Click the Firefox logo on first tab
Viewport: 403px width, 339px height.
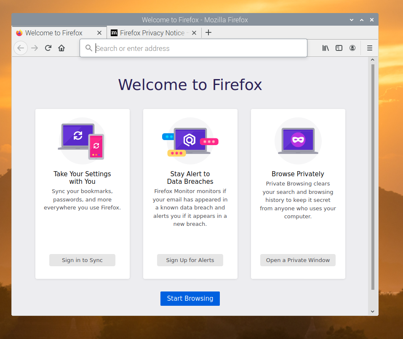click(x=19, y=33)
